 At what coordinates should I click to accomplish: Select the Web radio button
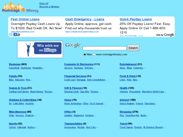coord(85,55)
